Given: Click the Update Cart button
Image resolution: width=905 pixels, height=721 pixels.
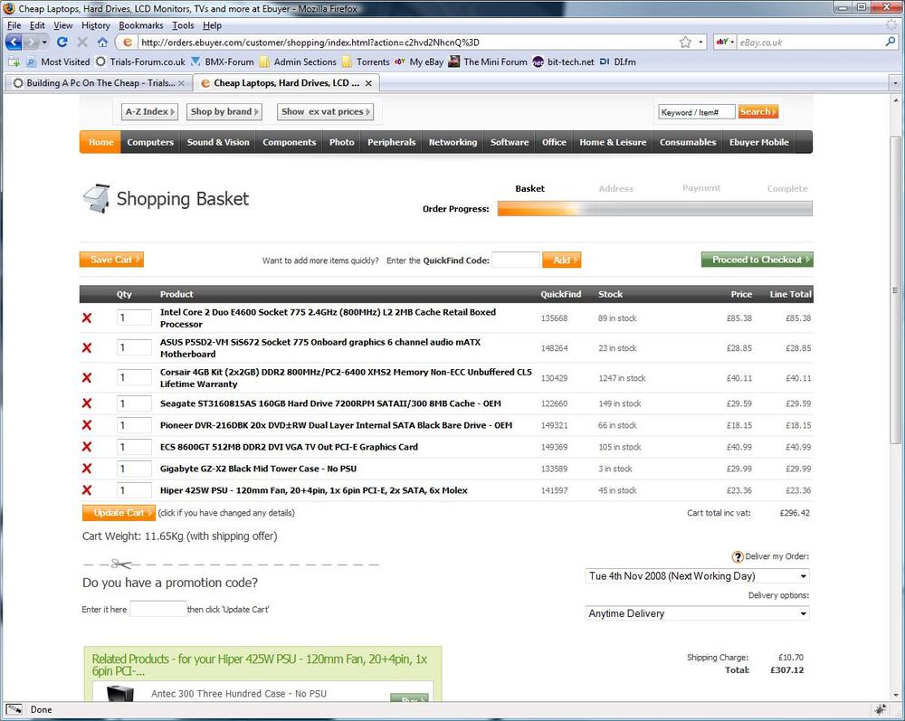Looking at the screenshot, I should click(x=119, y=513).
